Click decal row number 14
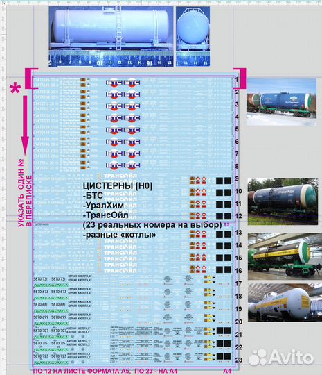This screenshot has width=322, height=375. (238, 245)
